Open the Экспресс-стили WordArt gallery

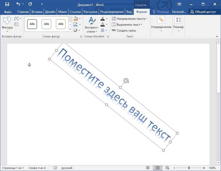pos(92,25)
